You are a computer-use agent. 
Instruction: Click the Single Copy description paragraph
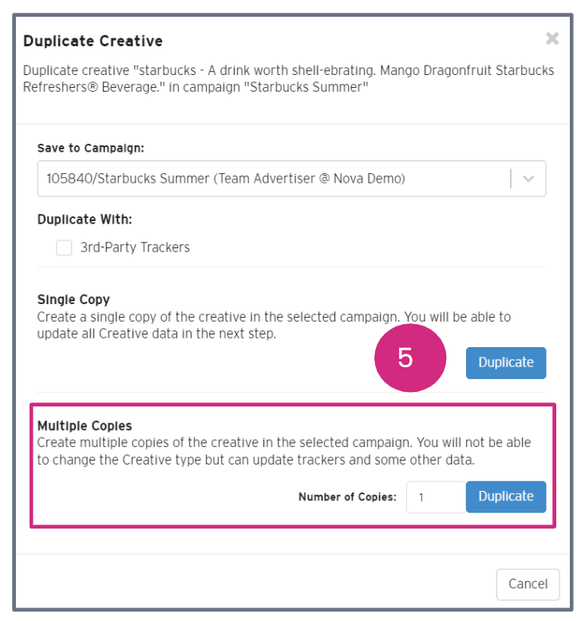pyautogui.click(x=274, y=325)
